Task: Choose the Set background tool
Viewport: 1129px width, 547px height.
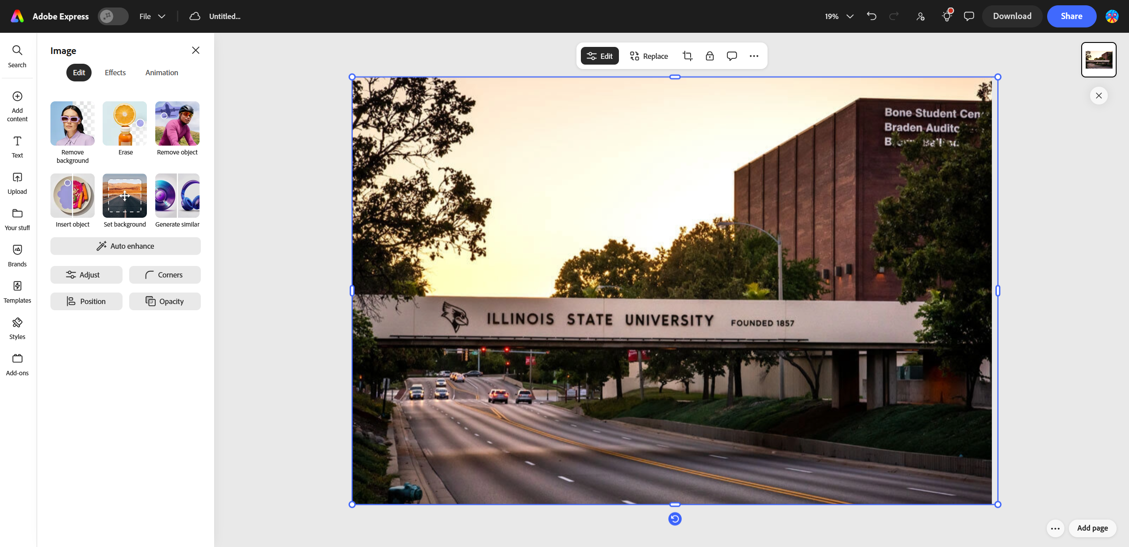Action: click(x=125, y=200)
